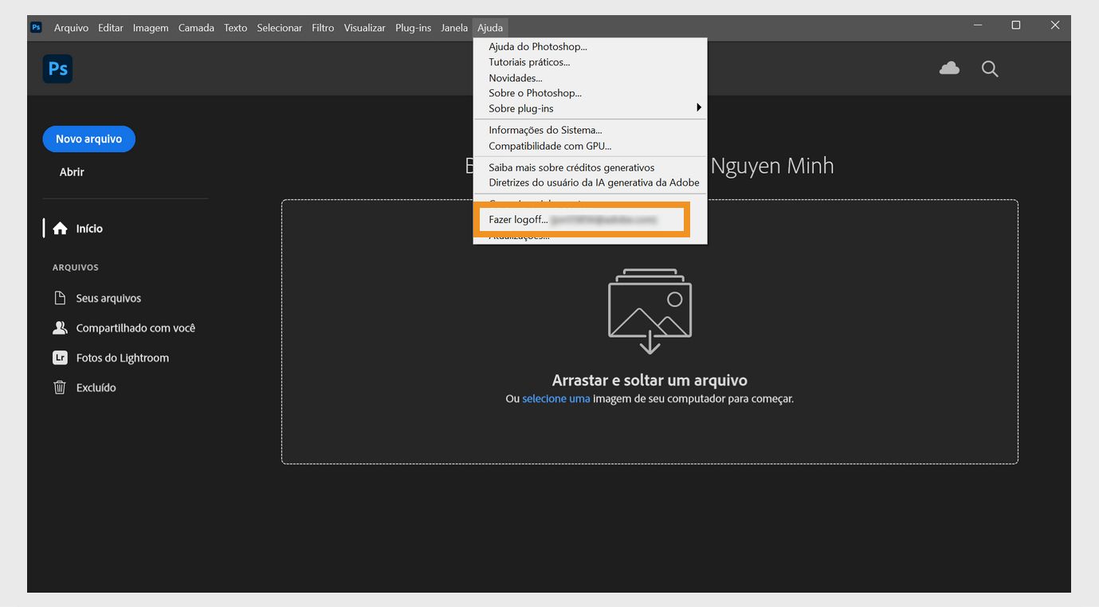
Task: Open the Plug-ins menu
Action: pyautogui.click(x=413, y=28)
